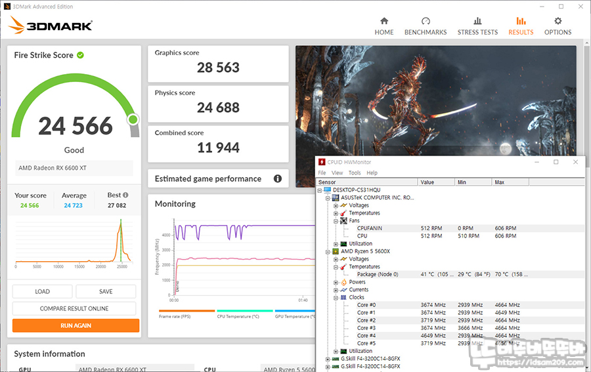Click the orange RUN AGAIN button
This screenshot has height=372, width=591.
coord(76,325)
